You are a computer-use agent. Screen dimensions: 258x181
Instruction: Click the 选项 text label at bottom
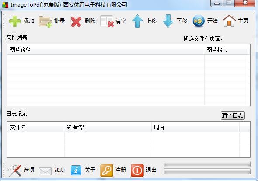29,170
